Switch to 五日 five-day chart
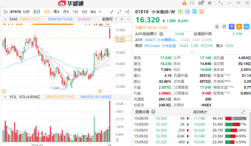Viewport: 251px width, 146px height. [x=37, y=12]
